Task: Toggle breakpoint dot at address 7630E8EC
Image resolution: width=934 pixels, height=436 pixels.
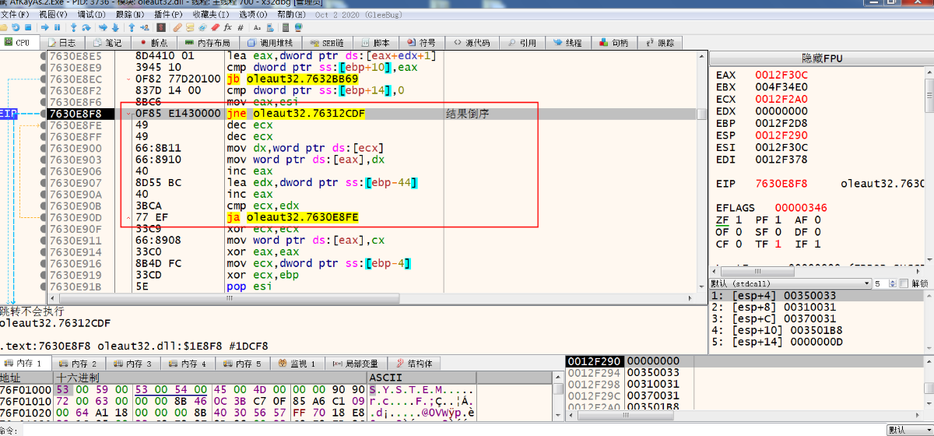Action: (43, 79)
